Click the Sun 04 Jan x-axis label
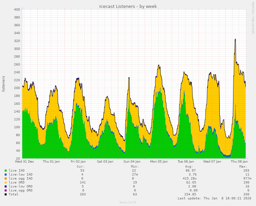The height and width of the screenshot is (206, 256). (132, 162)
